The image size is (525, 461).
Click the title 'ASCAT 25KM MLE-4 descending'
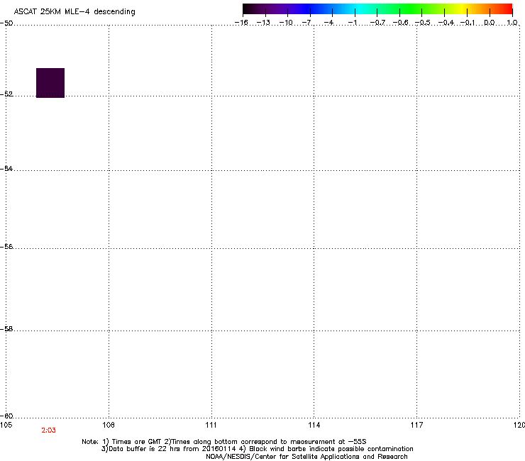tap(74, 12)
